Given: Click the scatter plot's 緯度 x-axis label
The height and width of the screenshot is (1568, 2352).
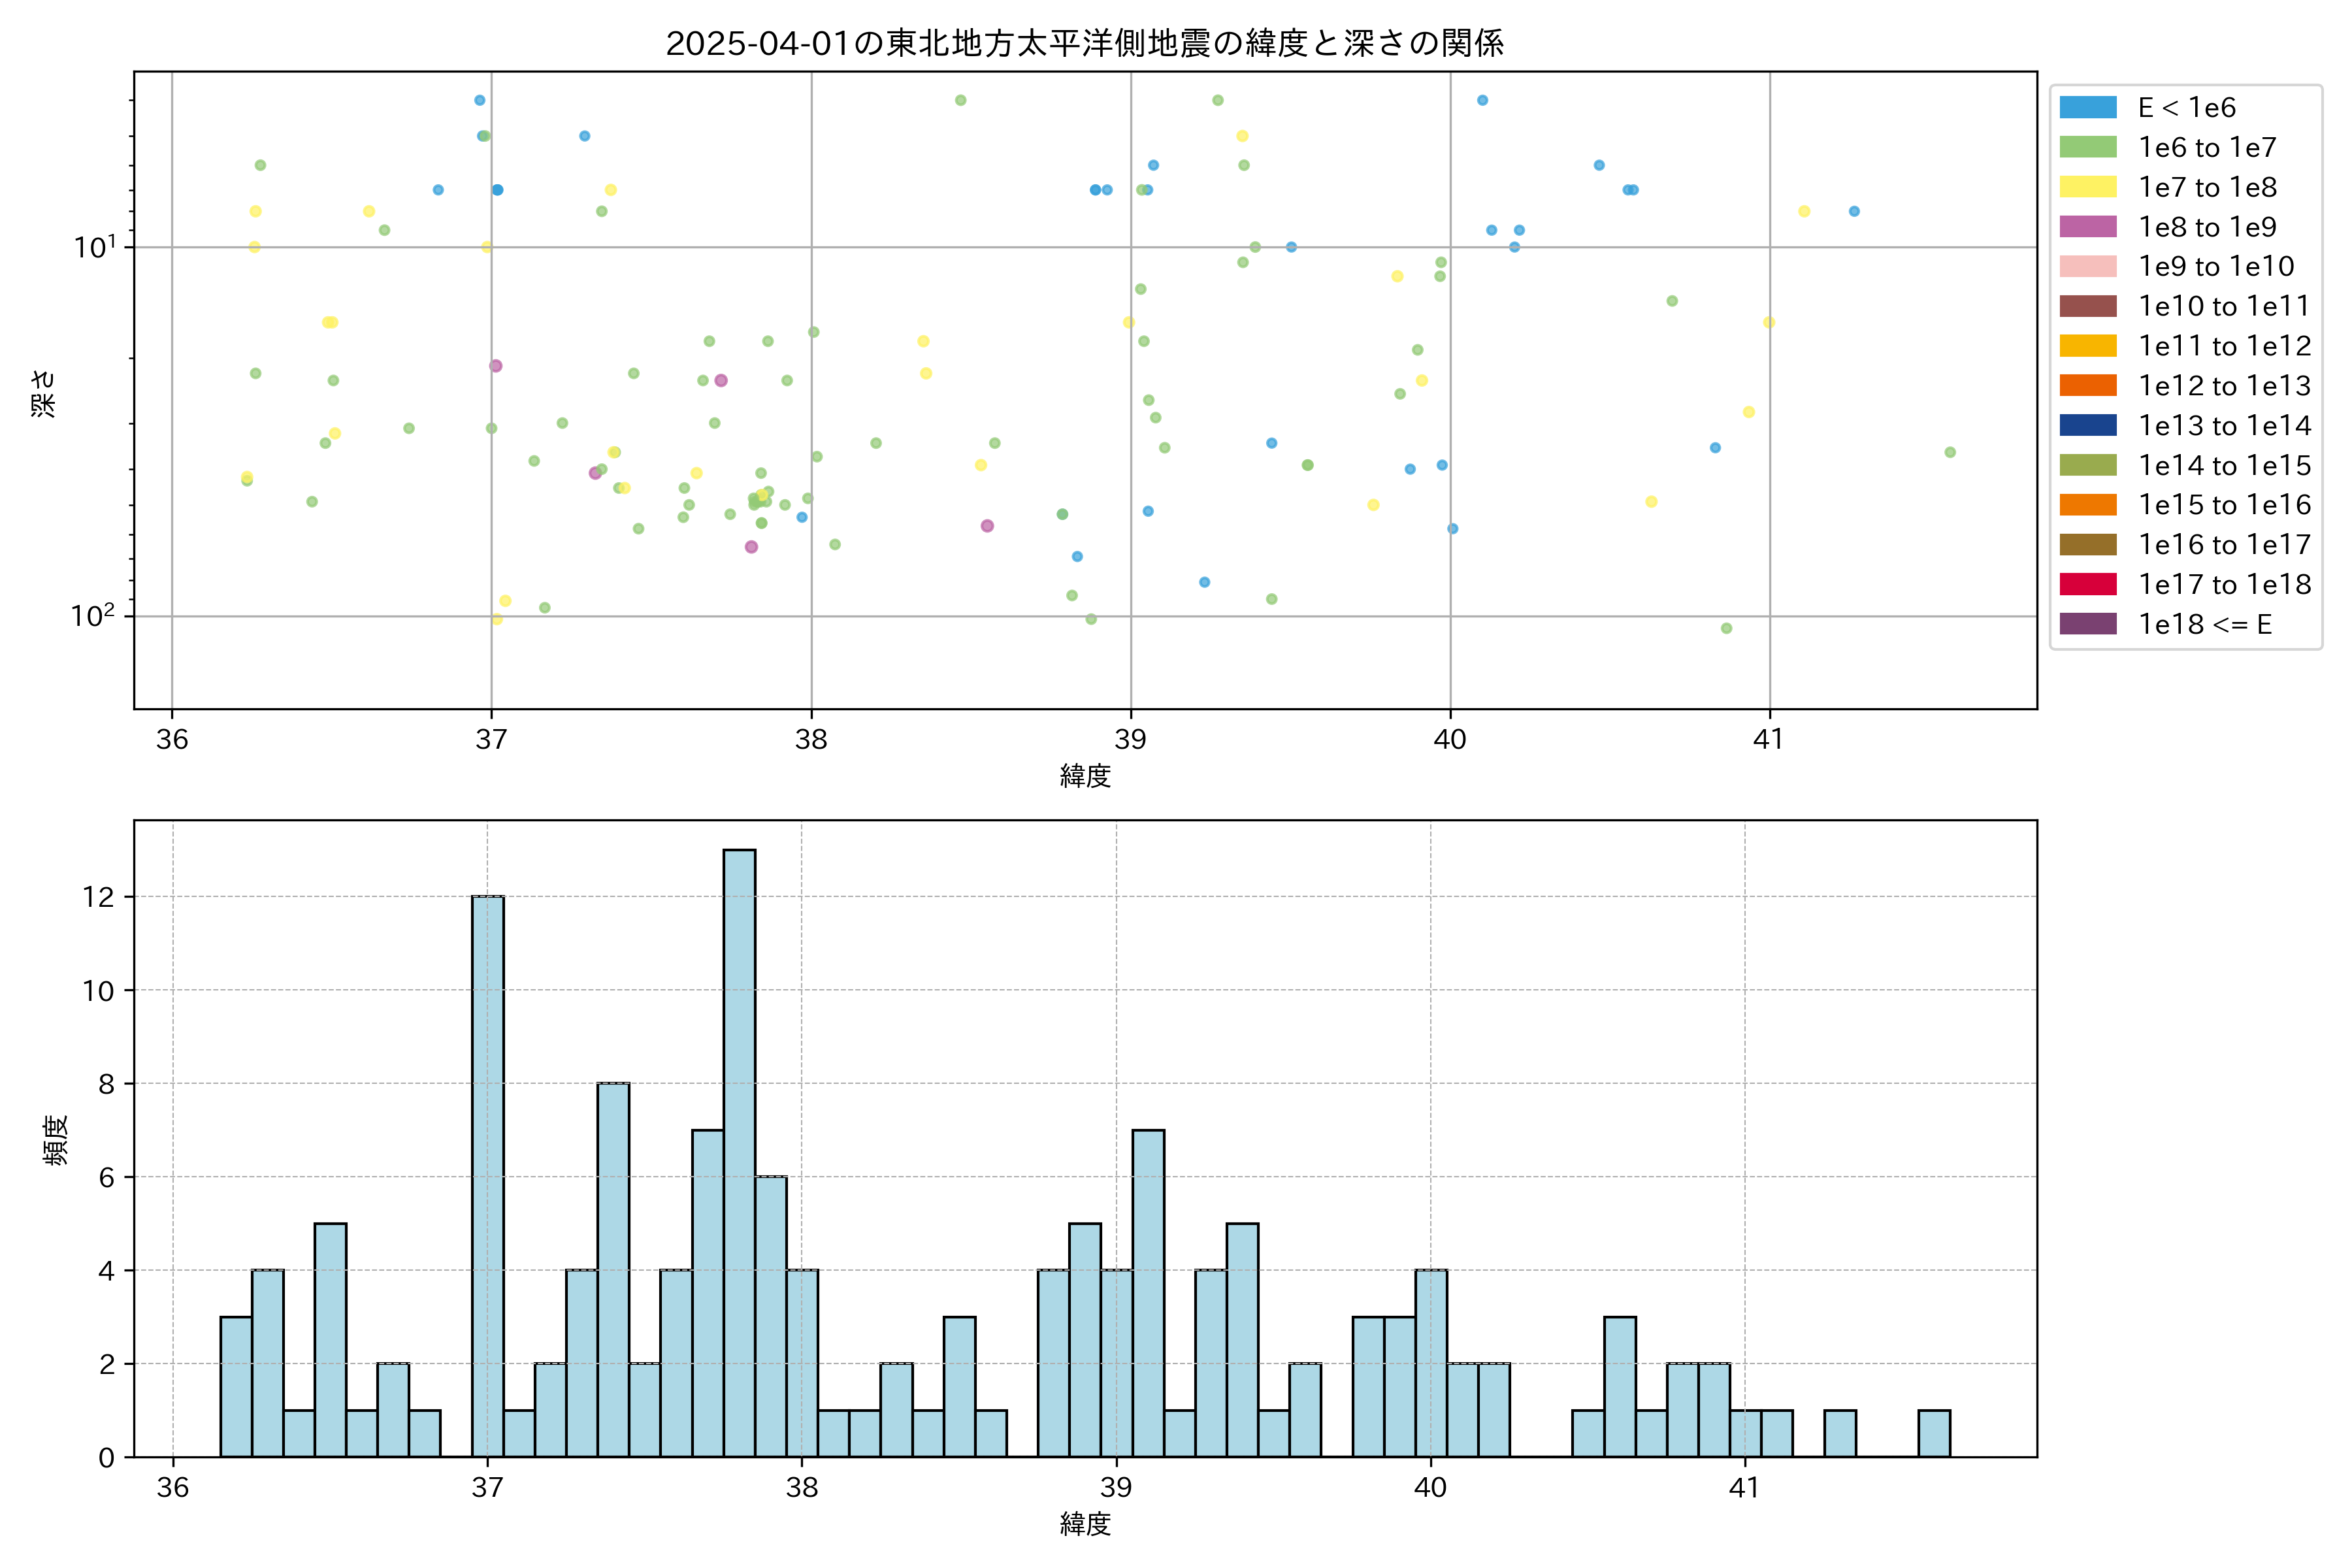Looking at the screenshot, I should pos(1085,776).
